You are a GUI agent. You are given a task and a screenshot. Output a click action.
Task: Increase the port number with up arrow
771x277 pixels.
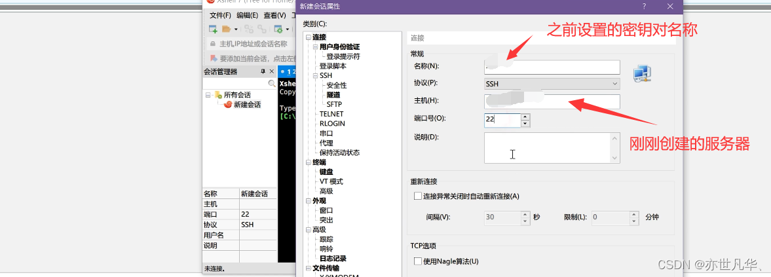pos(525,117)
